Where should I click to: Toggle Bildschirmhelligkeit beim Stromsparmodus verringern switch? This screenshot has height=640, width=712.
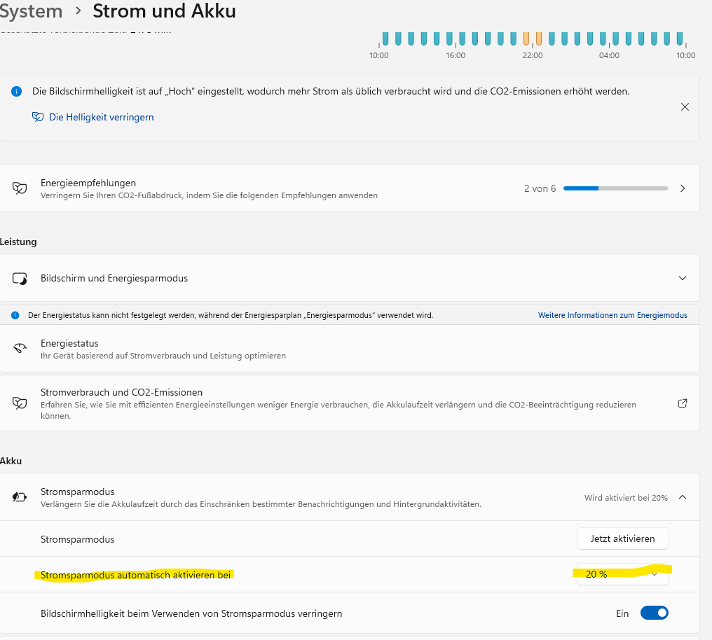[x=654, y=613]
